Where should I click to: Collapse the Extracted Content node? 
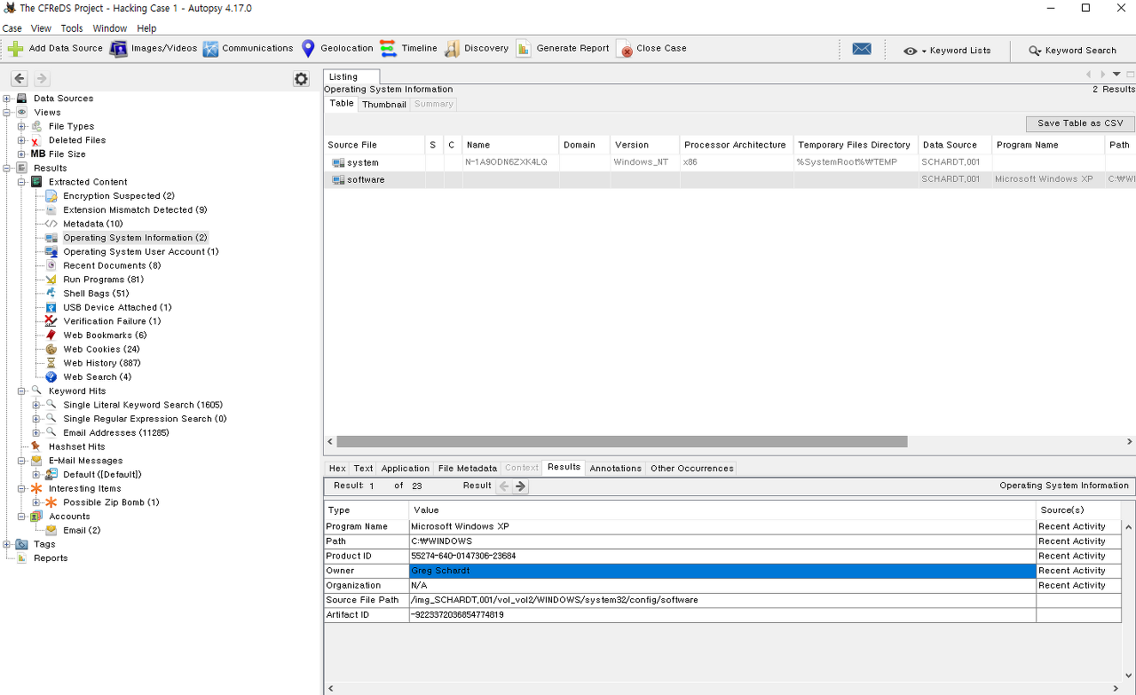[22, 182]
